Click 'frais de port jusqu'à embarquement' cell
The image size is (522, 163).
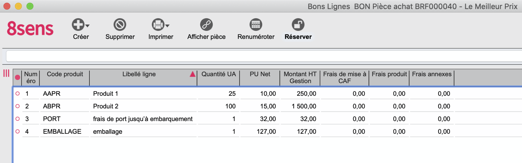click(x=143, y=119)
